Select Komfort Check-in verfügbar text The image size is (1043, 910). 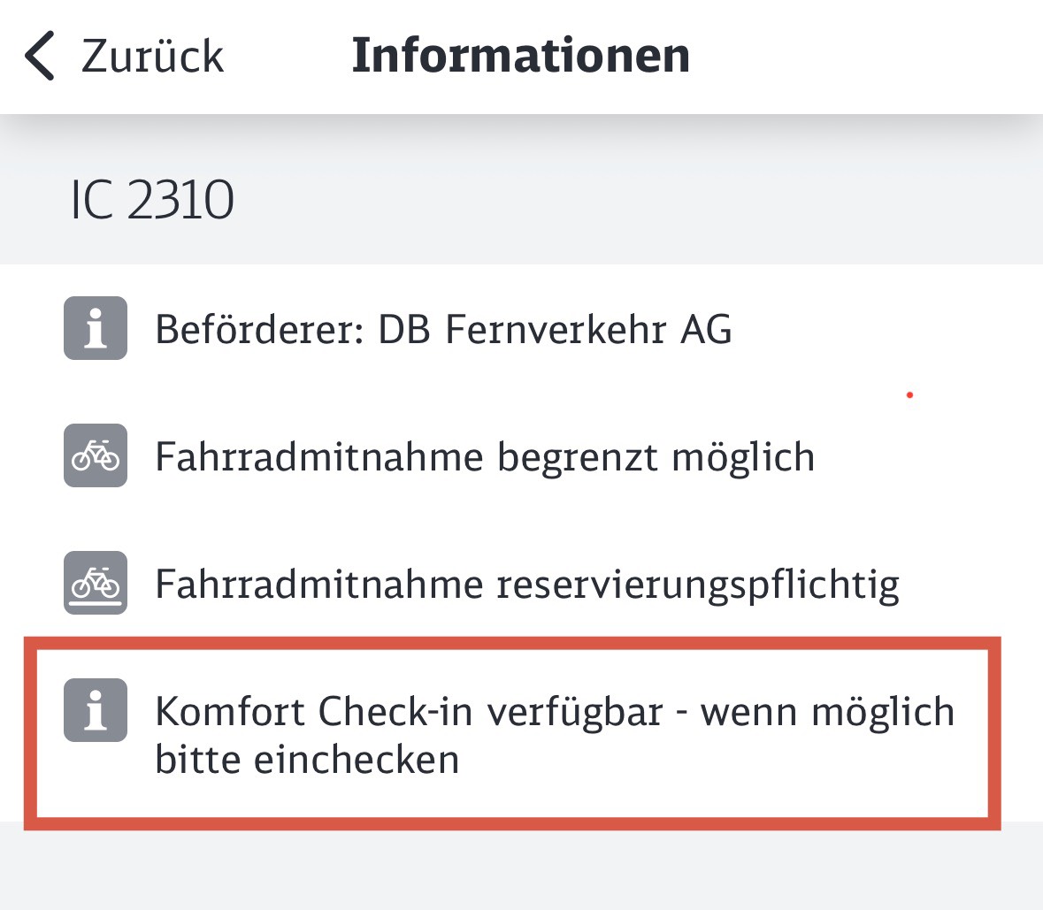409,711
